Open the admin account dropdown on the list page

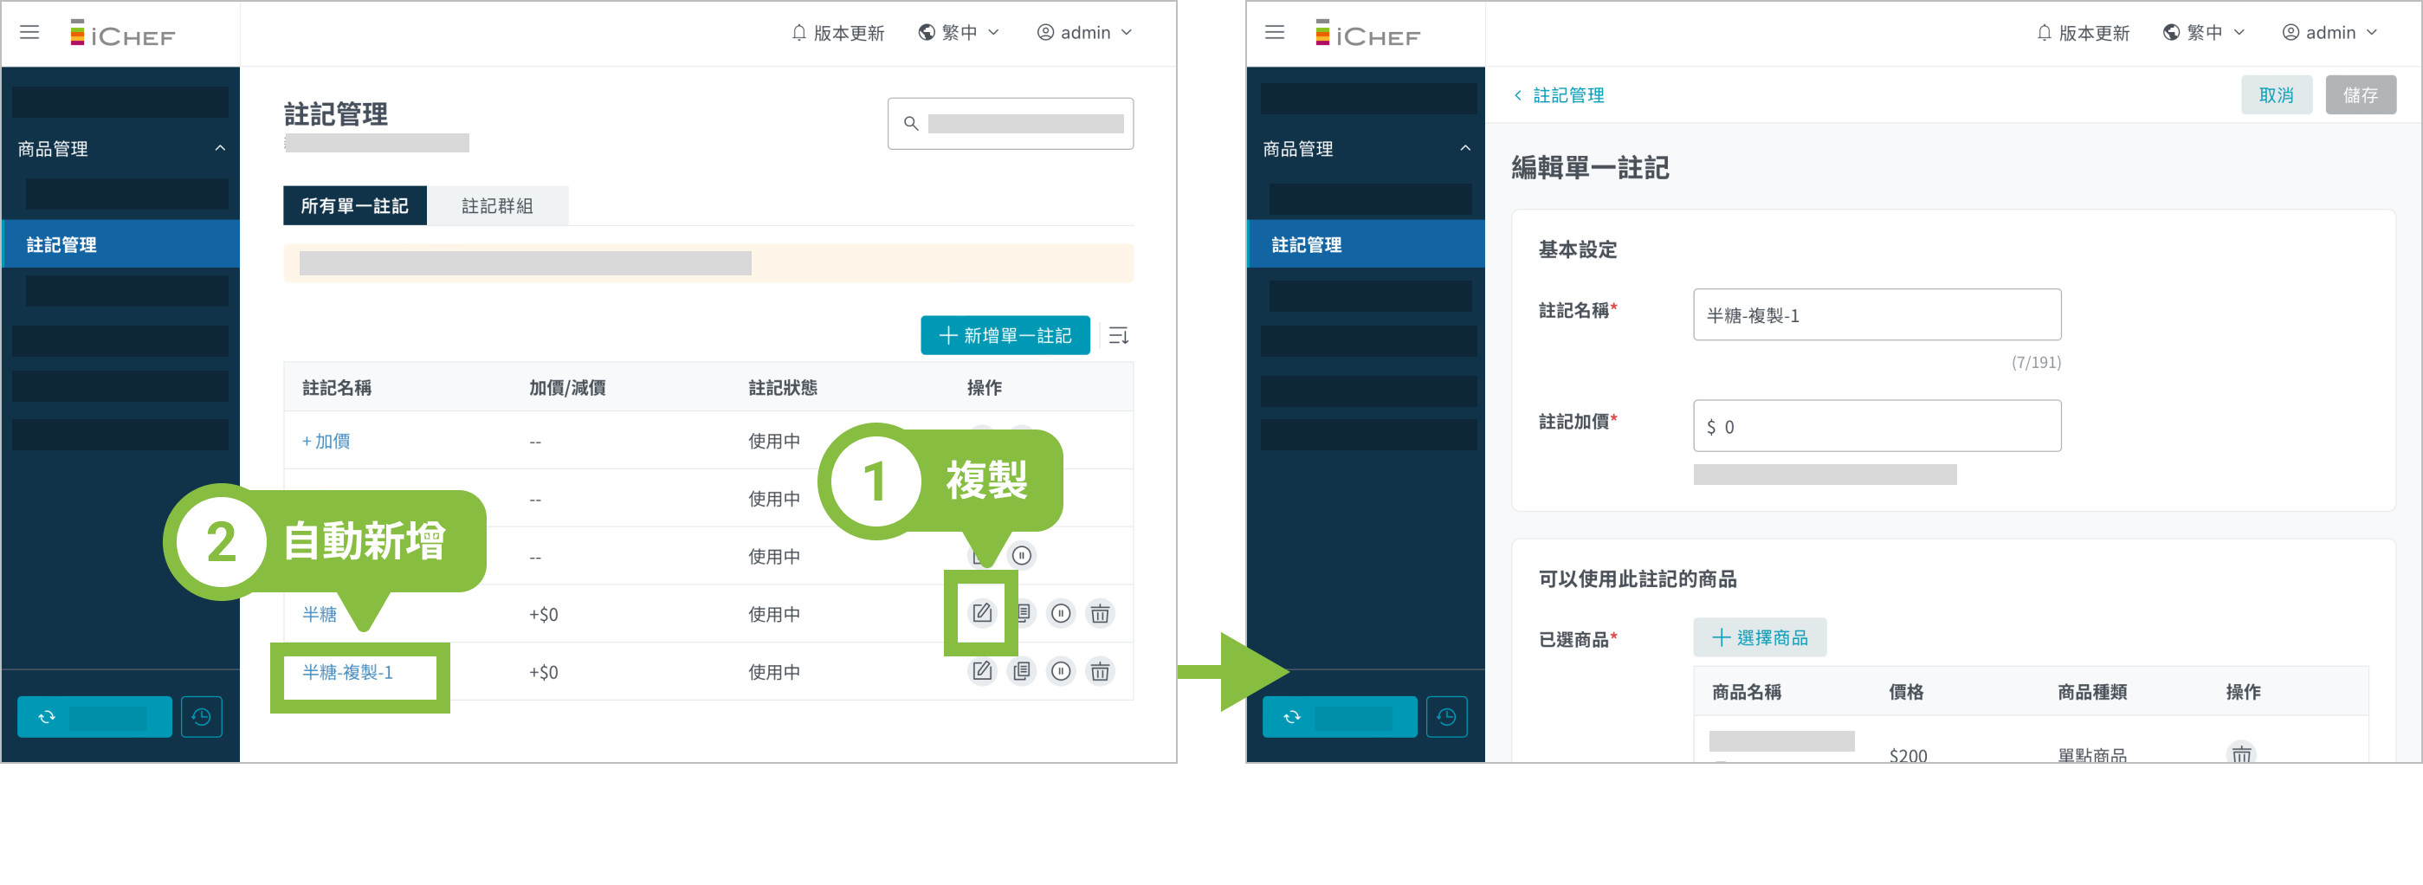pyautogui.click(x=1084, y=33)
